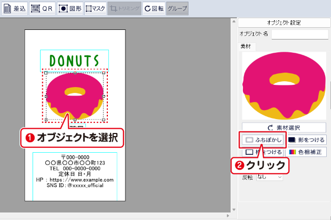Select the DONUTS title text on canvas
331x220 pixels.
coord(74,60)
